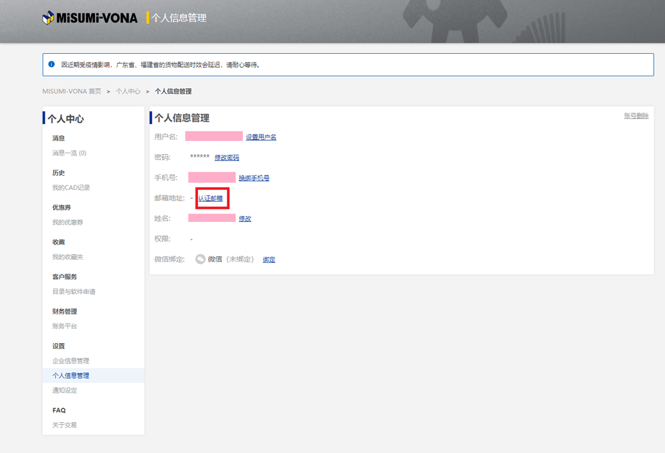Click the 个人中心 breadcrumb
The height and width of the screenshot is (453, 665).
point(128,92)
